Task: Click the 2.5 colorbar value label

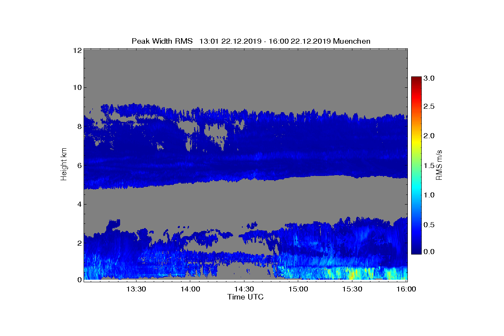Action: click(x=428, y=107)
